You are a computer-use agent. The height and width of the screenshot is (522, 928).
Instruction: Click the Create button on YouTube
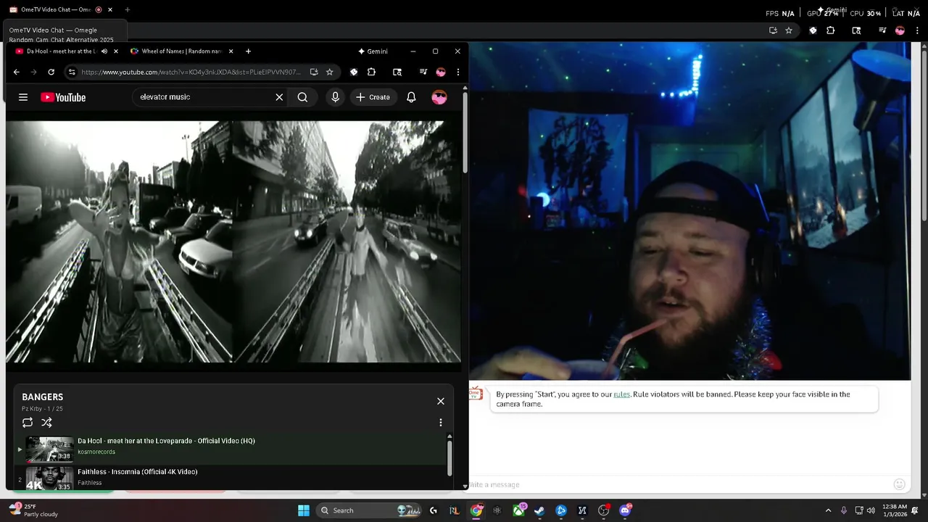click(x=373, y=97)
